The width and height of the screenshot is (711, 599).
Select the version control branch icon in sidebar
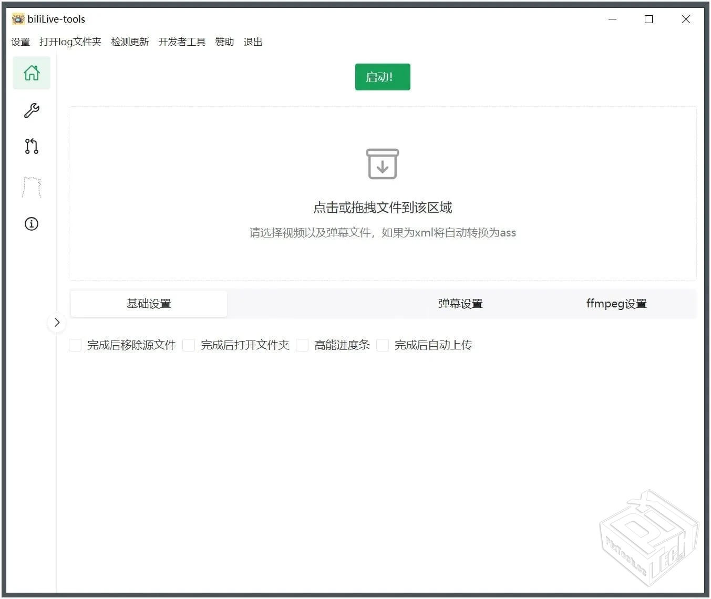click(x=31, y=147)
